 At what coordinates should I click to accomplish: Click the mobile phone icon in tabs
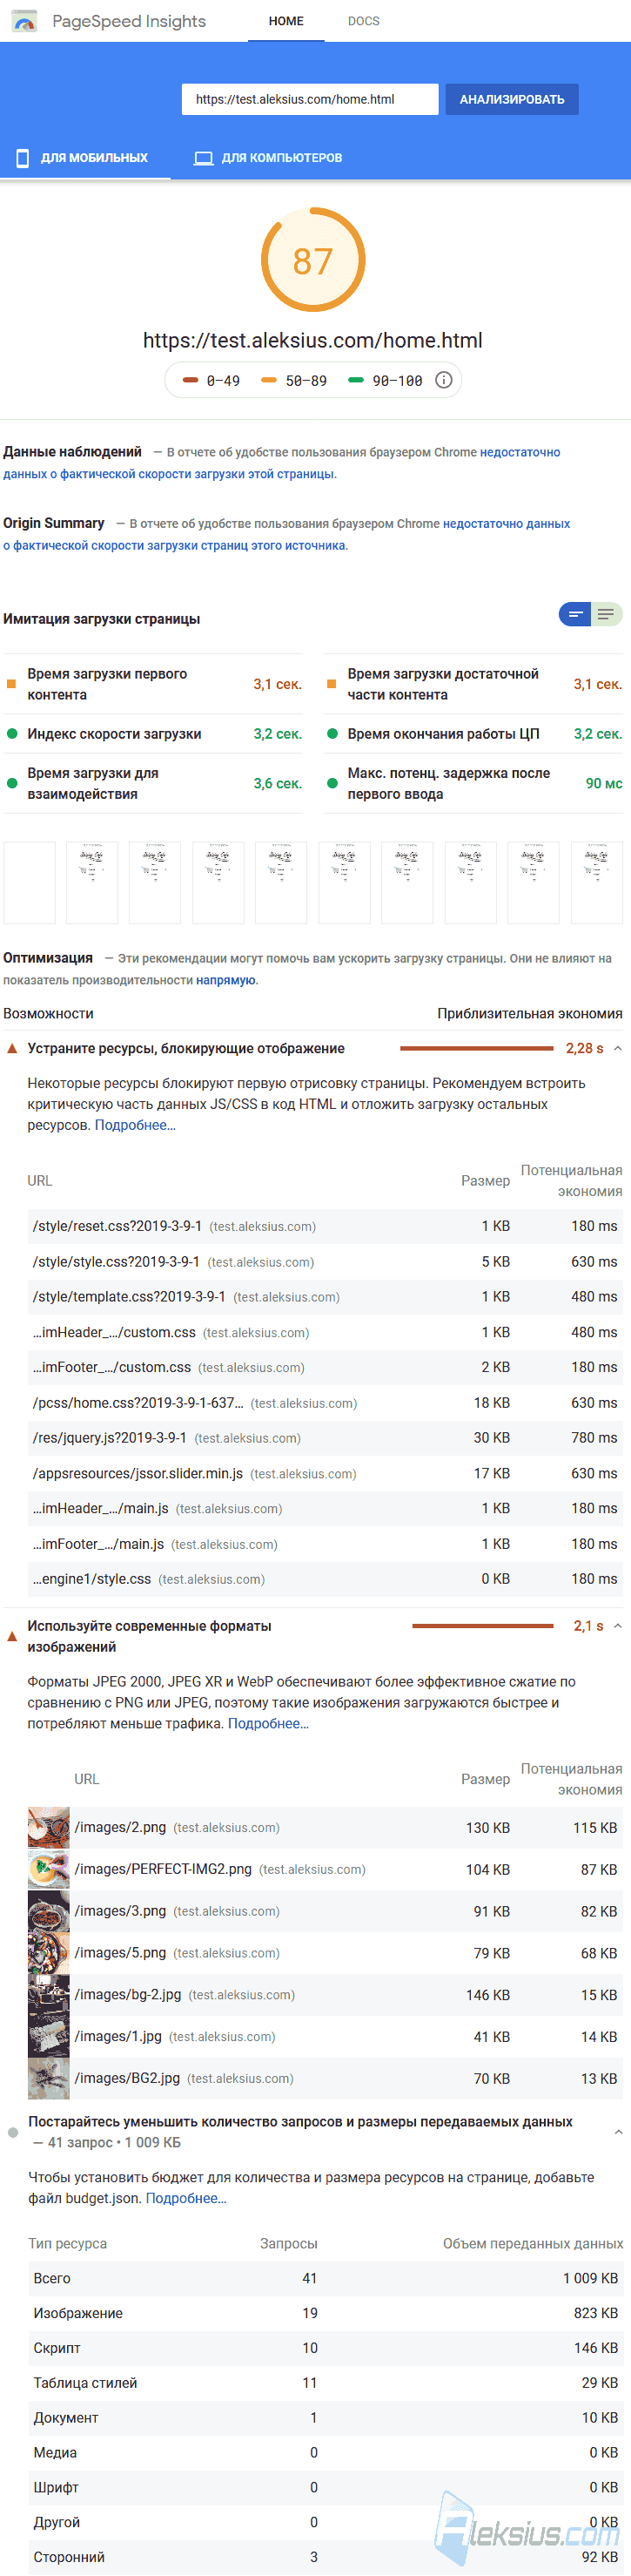(23, 158)
